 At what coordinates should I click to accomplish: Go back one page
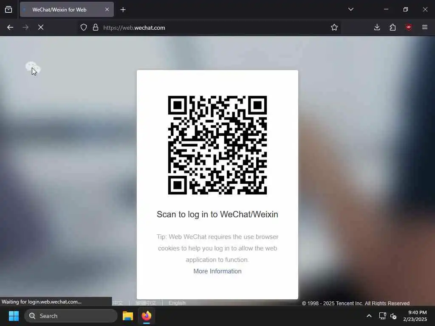(10, 27)
